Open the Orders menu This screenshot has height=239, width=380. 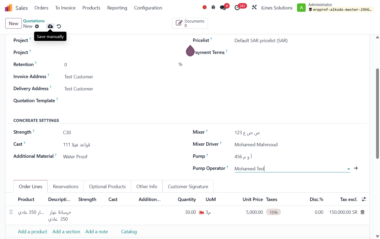(41, 8)
